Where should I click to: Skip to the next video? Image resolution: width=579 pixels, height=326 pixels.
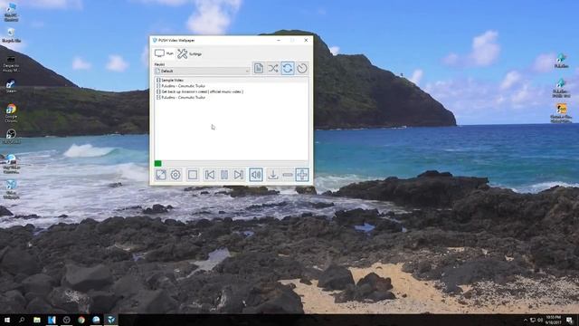[x=239, y=175]
